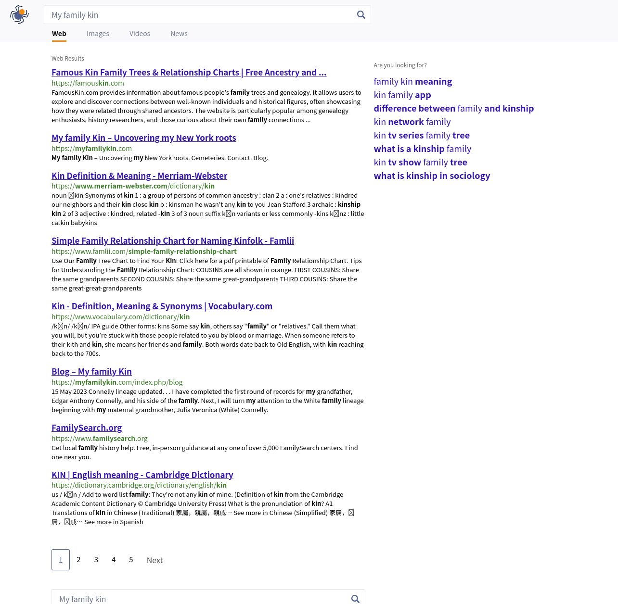Click the familysearch.org URL
The image size is (618, 604).
(99, 439)
